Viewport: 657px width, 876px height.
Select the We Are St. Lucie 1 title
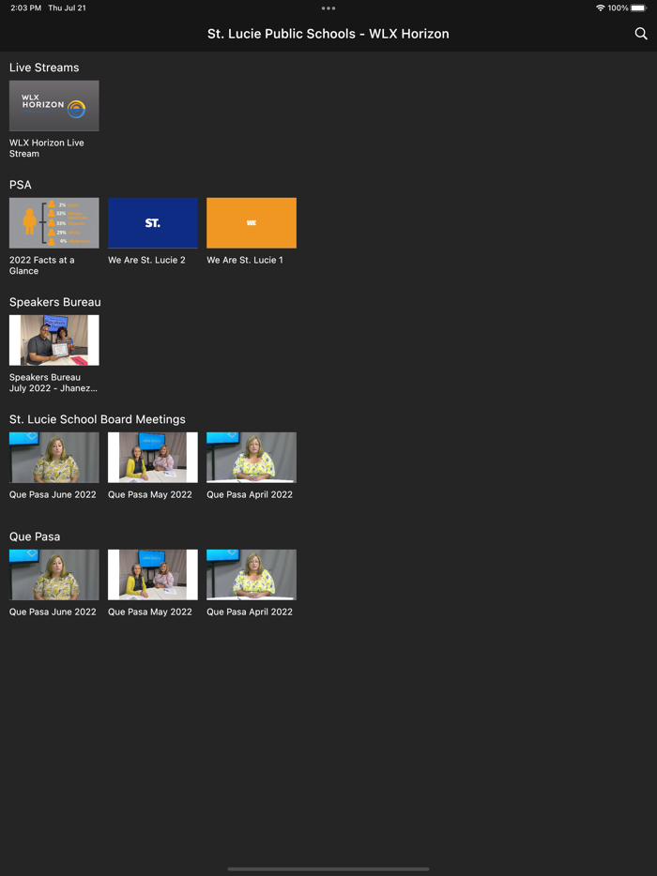click(245, 260)
